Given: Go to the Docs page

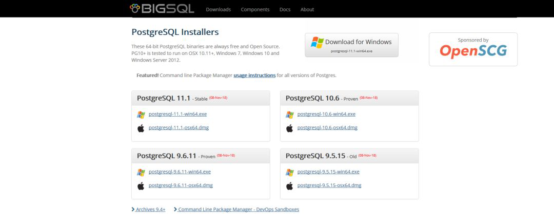Looking at the screenshot, I should (285, 9).
